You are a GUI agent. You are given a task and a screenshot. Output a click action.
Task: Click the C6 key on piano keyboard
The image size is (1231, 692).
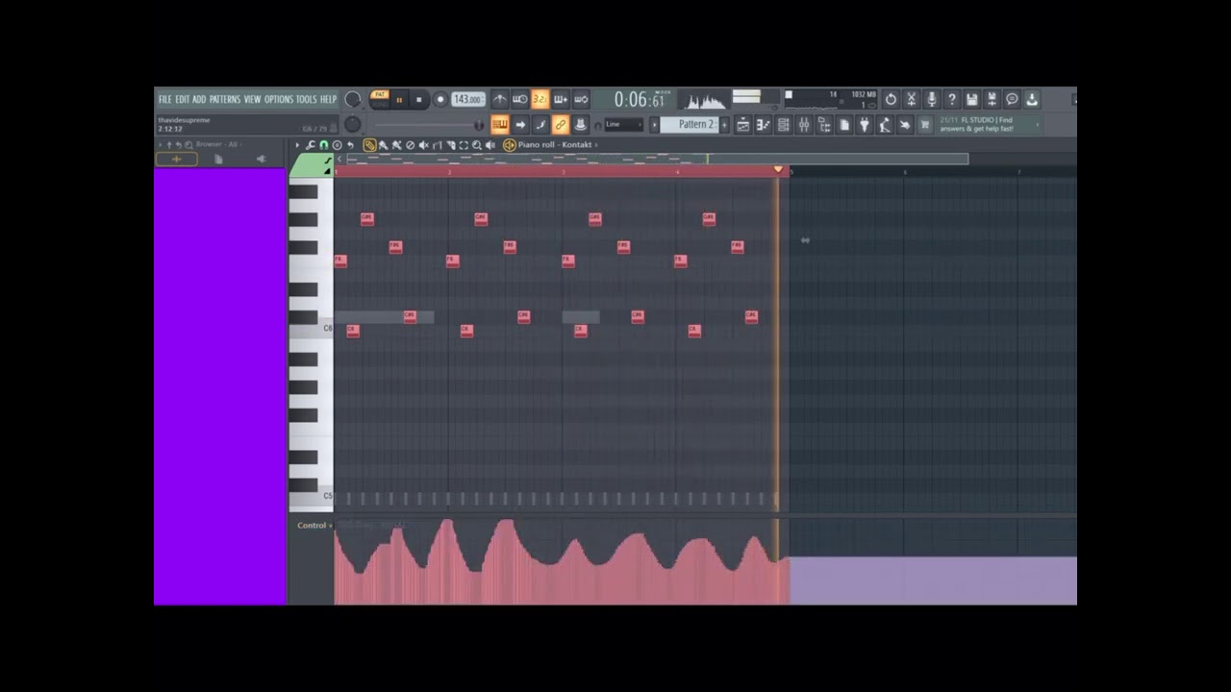pyautogui.click(x=311, y=329)
